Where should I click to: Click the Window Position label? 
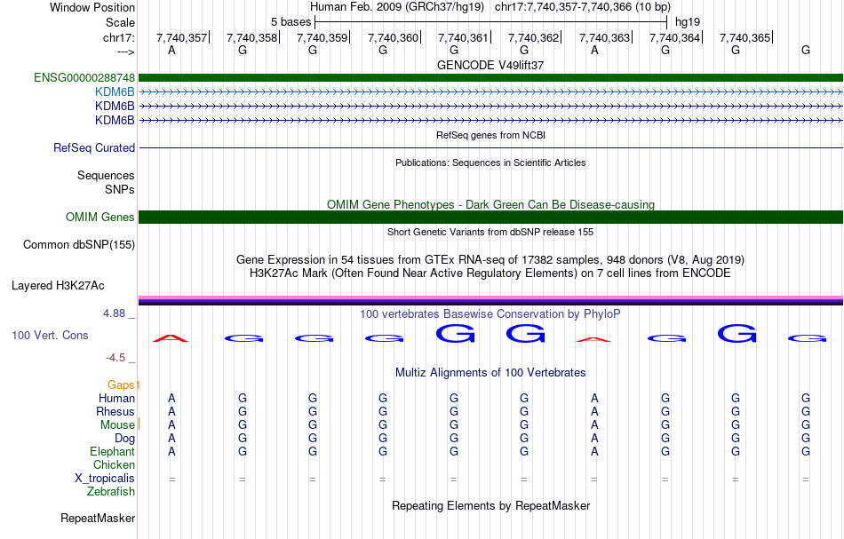(x=92, y=7)
